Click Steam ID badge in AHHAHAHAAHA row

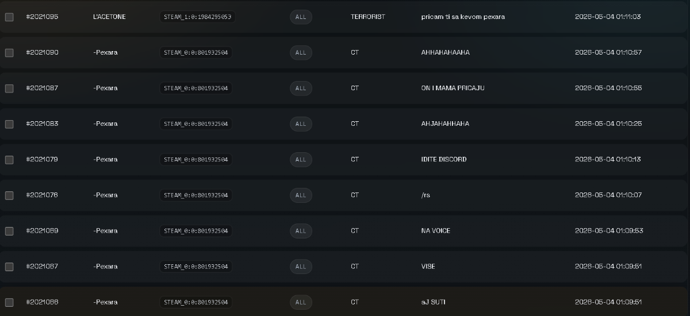[x=195, y=52]
